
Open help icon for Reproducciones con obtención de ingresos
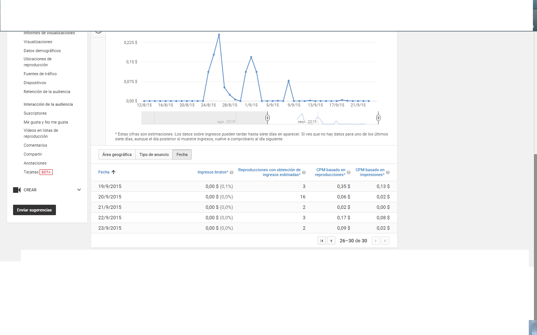pos(304,172)
